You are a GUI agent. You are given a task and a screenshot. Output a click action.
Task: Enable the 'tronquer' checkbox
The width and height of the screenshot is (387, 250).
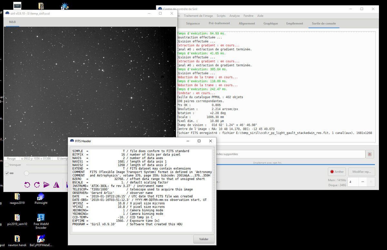(7, 165)
